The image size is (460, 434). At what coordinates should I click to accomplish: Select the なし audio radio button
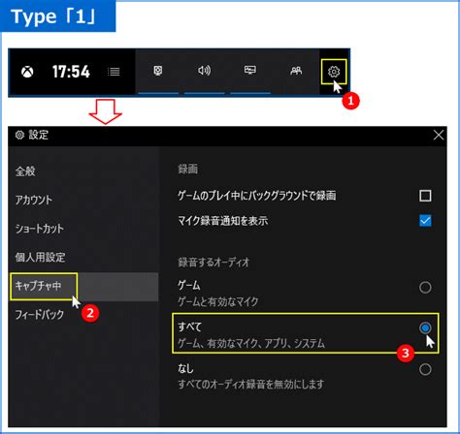coord(425,369)
